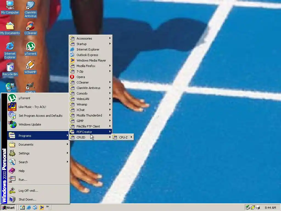281x211 pixels.
Task: Expand the Startup submenu arrow
Action: tap(110, 44)
